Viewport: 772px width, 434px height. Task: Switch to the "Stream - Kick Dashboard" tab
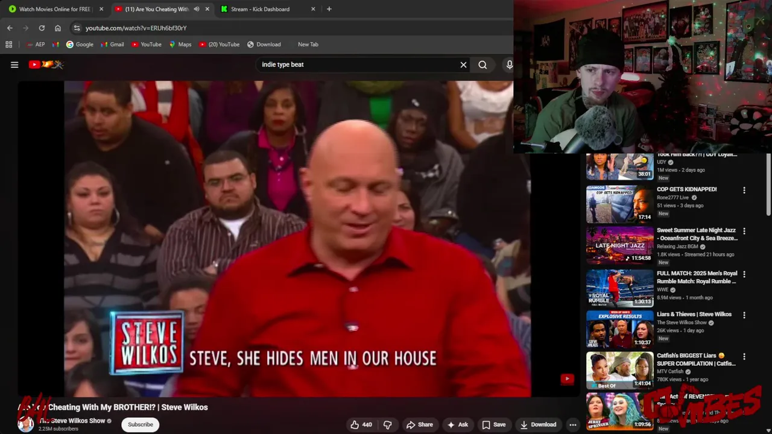pyautogui.click(x=260, y=9)
